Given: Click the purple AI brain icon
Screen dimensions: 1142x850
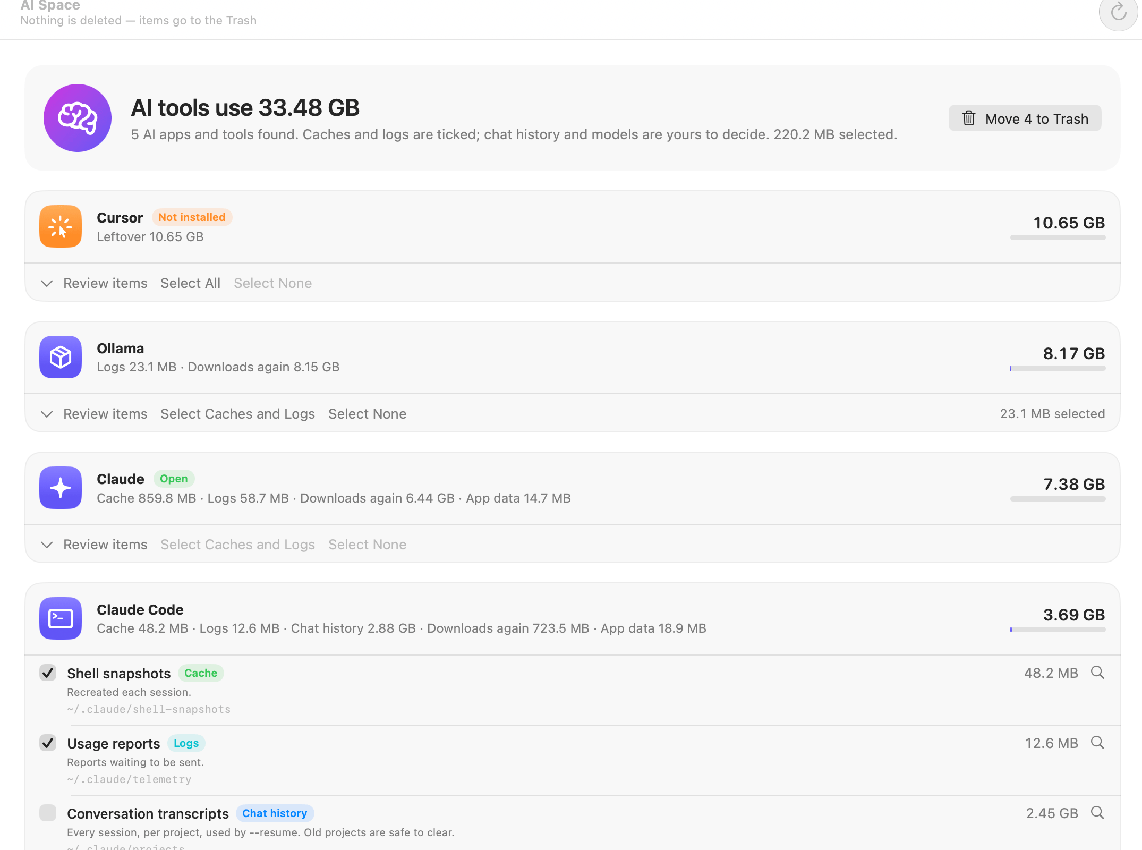Looking at the screenshot, I should [78, 118].
